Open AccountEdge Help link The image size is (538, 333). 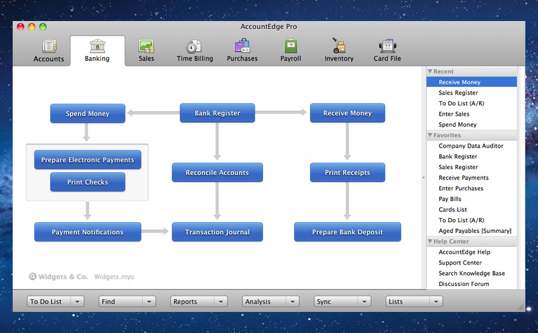[472, 252]
